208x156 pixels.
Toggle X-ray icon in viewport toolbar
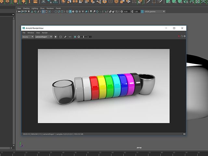click(110, 12)
